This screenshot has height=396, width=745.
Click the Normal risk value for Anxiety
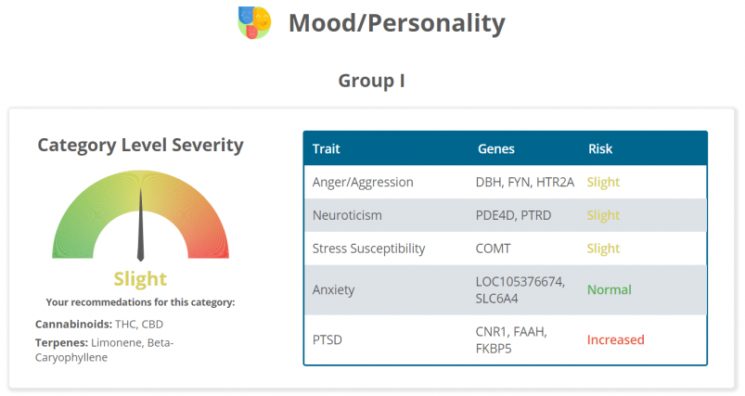coord(609,290)
